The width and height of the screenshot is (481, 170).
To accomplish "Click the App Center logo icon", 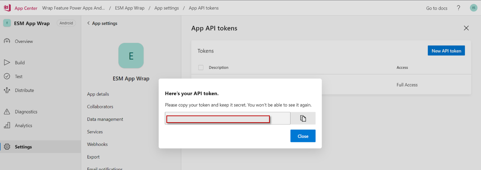I will click(x=7, y=8).
